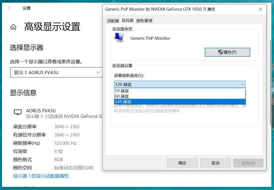Go back with the Settings back arrow
This screenshot has height=190, width=274.
pos(10,8)
